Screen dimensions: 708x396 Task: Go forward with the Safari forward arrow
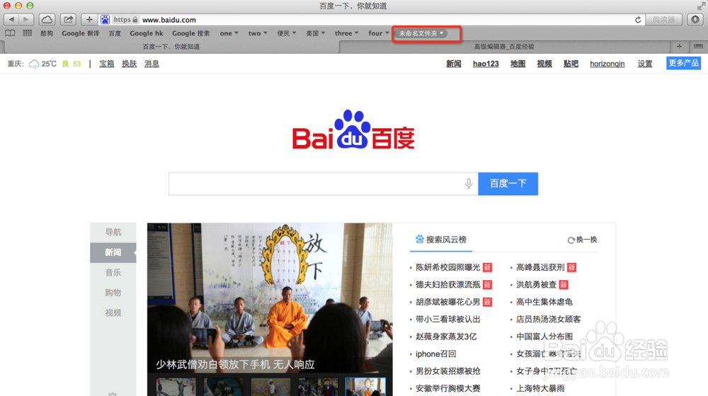pyautogui.click(x=25, y=19)
